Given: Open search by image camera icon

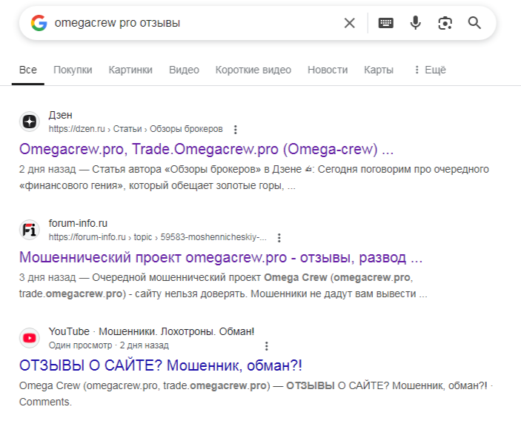Looking at the screenshot, I should pyautogui.click(x=445, y=23).
